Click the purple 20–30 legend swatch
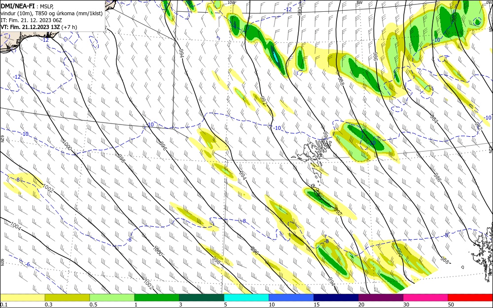 (x=381, y=298)
